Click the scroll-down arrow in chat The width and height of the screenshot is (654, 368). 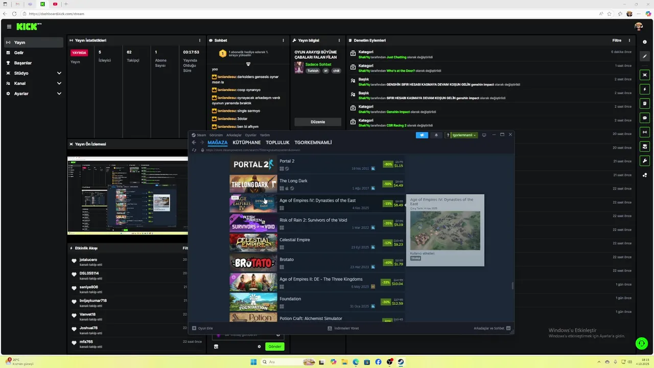[x=248, y=64]
